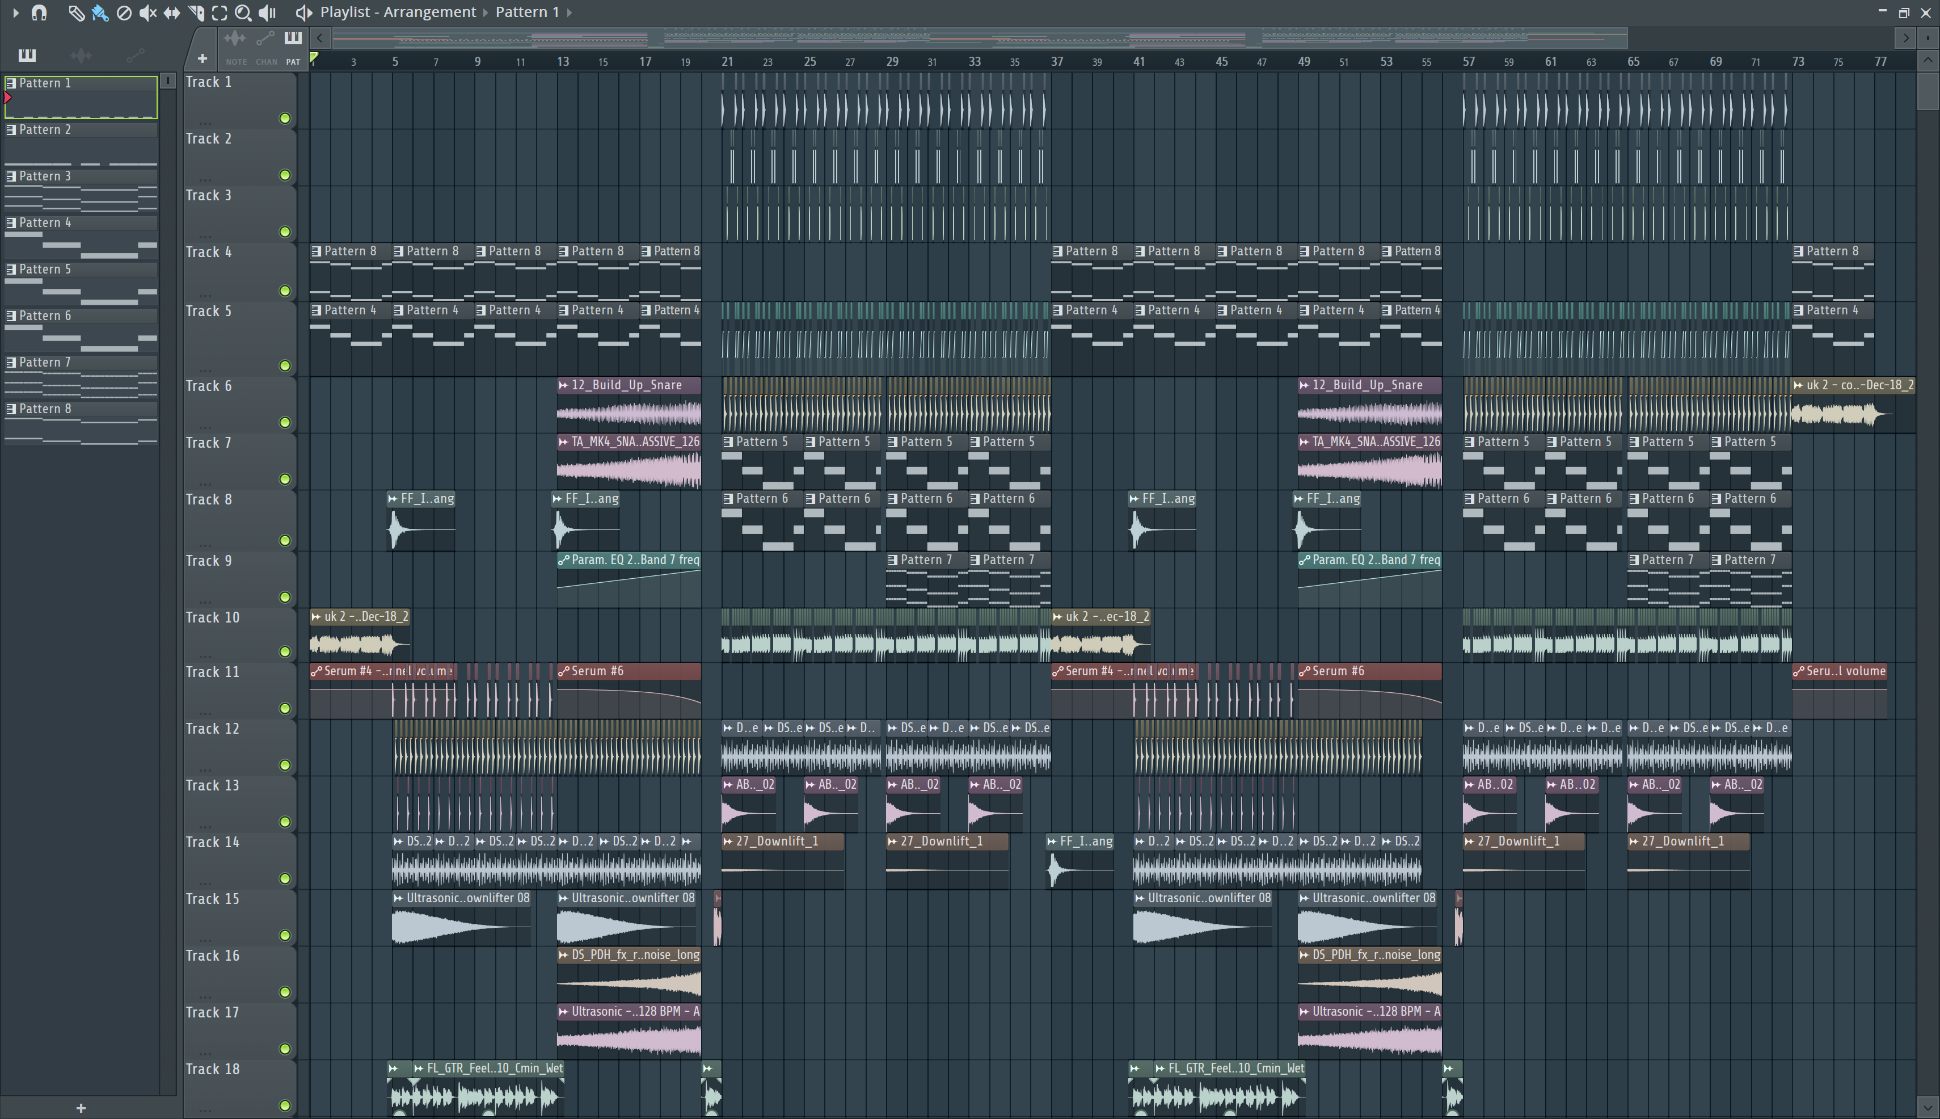The height and width of the screenshot is (1119, 1940).
Task: Click the Track 11 header label
Action: 212,672
